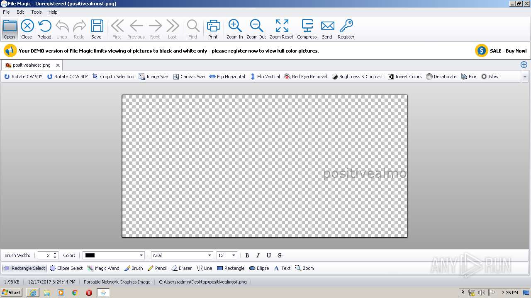531x298 pixels.
Task: Click the Close file toolbar icon
Action: click(x=27, y=29)
